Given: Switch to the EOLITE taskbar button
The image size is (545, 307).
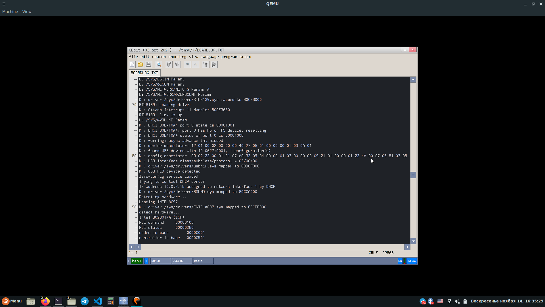Looking at the screenshot, I should [182, 261].
